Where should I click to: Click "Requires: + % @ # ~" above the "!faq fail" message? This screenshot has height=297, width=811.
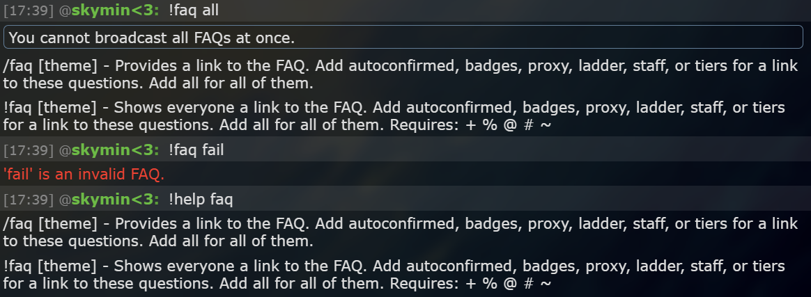[x=471, y=125]
